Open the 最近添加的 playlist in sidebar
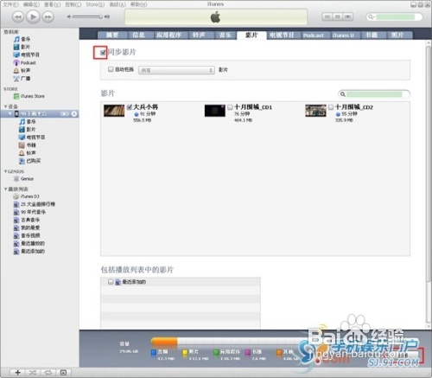This screenshot has height=378, width=432. (x=29, y=251)
